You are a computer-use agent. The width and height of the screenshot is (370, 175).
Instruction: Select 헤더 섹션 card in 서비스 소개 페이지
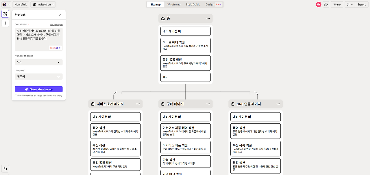click(x=115, y=131)
